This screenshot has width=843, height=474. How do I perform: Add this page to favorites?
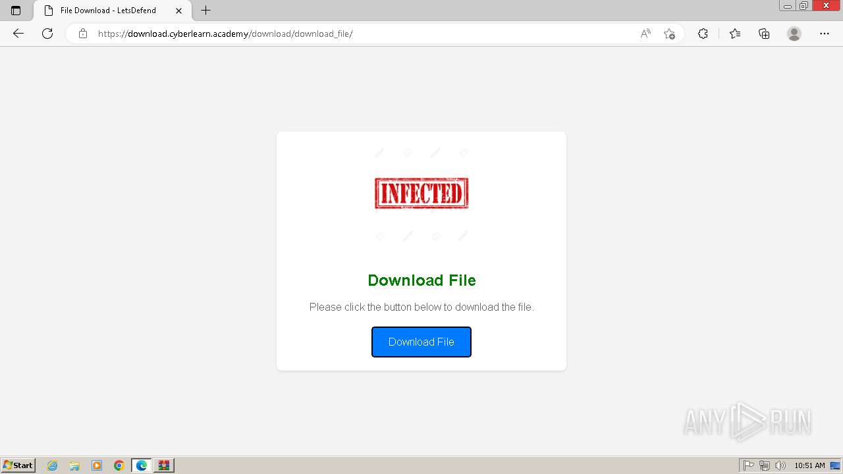coord(669,34)
